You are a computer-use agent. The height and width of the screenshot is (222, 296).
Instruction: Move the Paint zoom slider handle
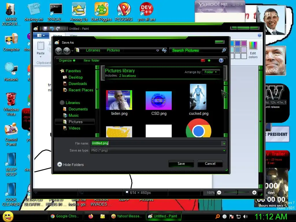[x=237, y=192]
